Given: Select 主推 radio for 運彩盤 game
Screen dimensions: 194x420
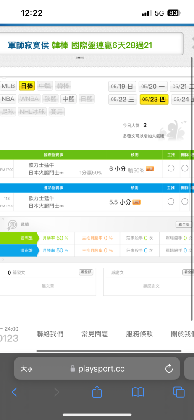Looking at the screenshot, I should (170, 202).
